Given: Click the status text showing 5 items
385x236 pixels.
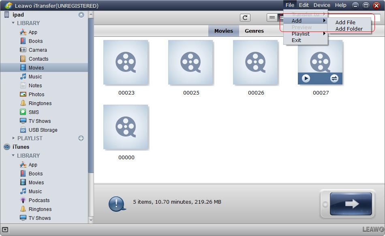Looking at the screenshot, I should click(177, 202).
